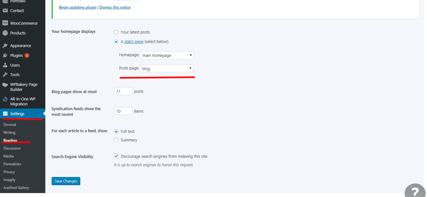Viewport: 427px width, 197px height.
Task: Click 'Dismiss this notice' link
Action: click(115, 7)
